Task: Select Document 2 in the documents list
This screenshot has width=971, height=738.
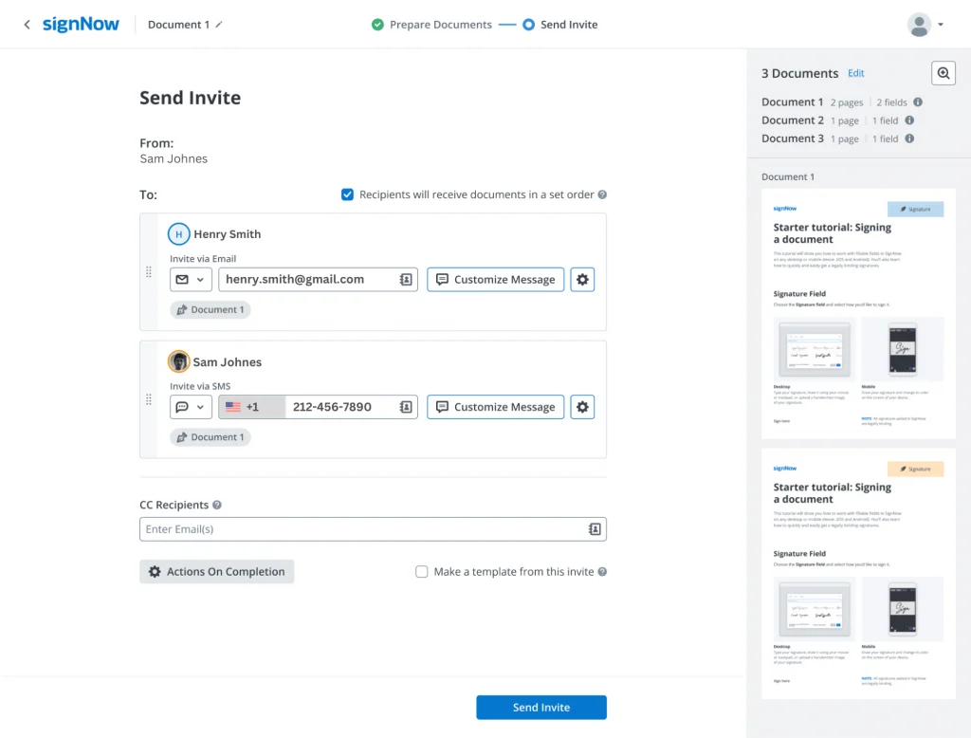Action: (x=793, y=120)
